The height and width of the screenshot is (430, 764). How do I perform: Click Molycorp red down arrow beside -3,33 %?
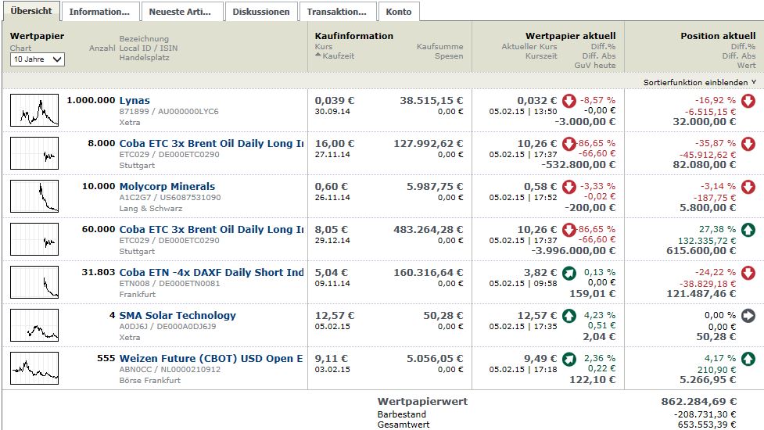pos(569,187)
